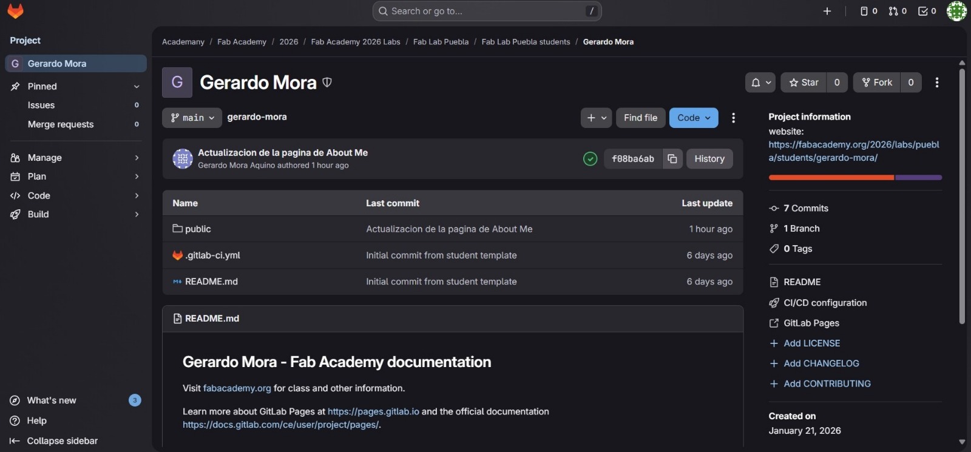Click the public row commit message
The width and height of the screenshot is (971, 452).
click(449, 229)
